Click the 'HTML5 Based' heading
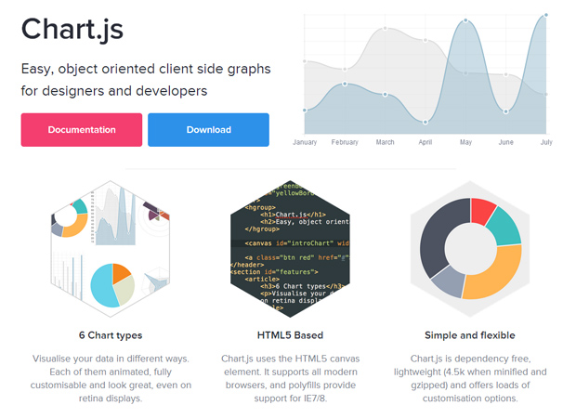The height and width of the screenshot is (418, 576). [x=290, y=335]
